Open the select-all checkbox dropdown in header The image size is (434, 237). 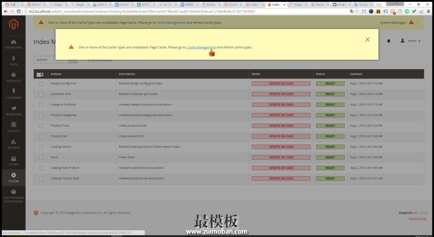click(x=40, y=74)
